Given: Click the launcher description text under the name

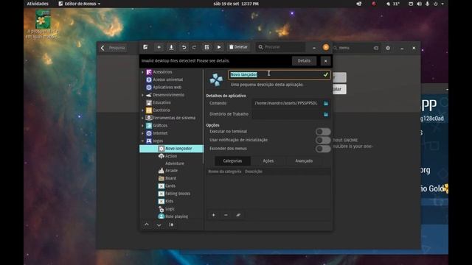Looking at the screenshot, I should click(267, 85).
